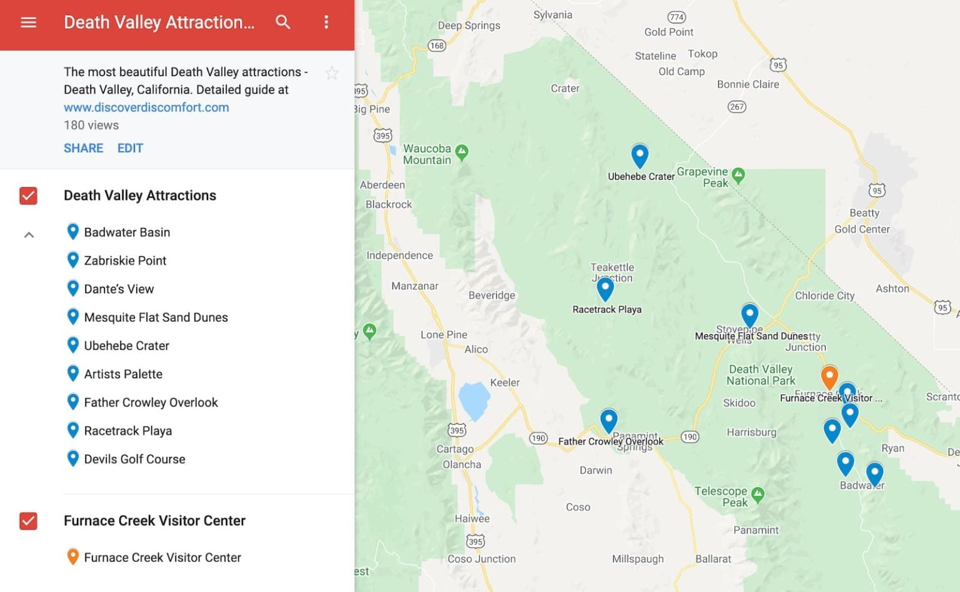Collapse the Death Valley Attractions list

click(x=28, y=234)
